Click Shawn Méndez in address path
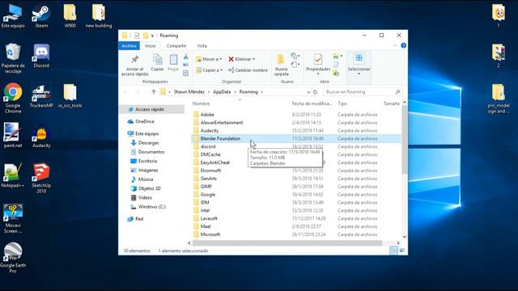The image size is (518, 291). [189, 91]
